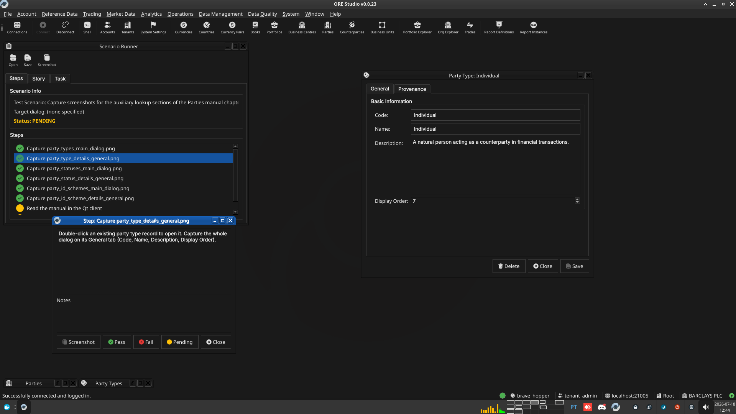
Task: Click the Close button in Party Type
Action: click(543, 266)
